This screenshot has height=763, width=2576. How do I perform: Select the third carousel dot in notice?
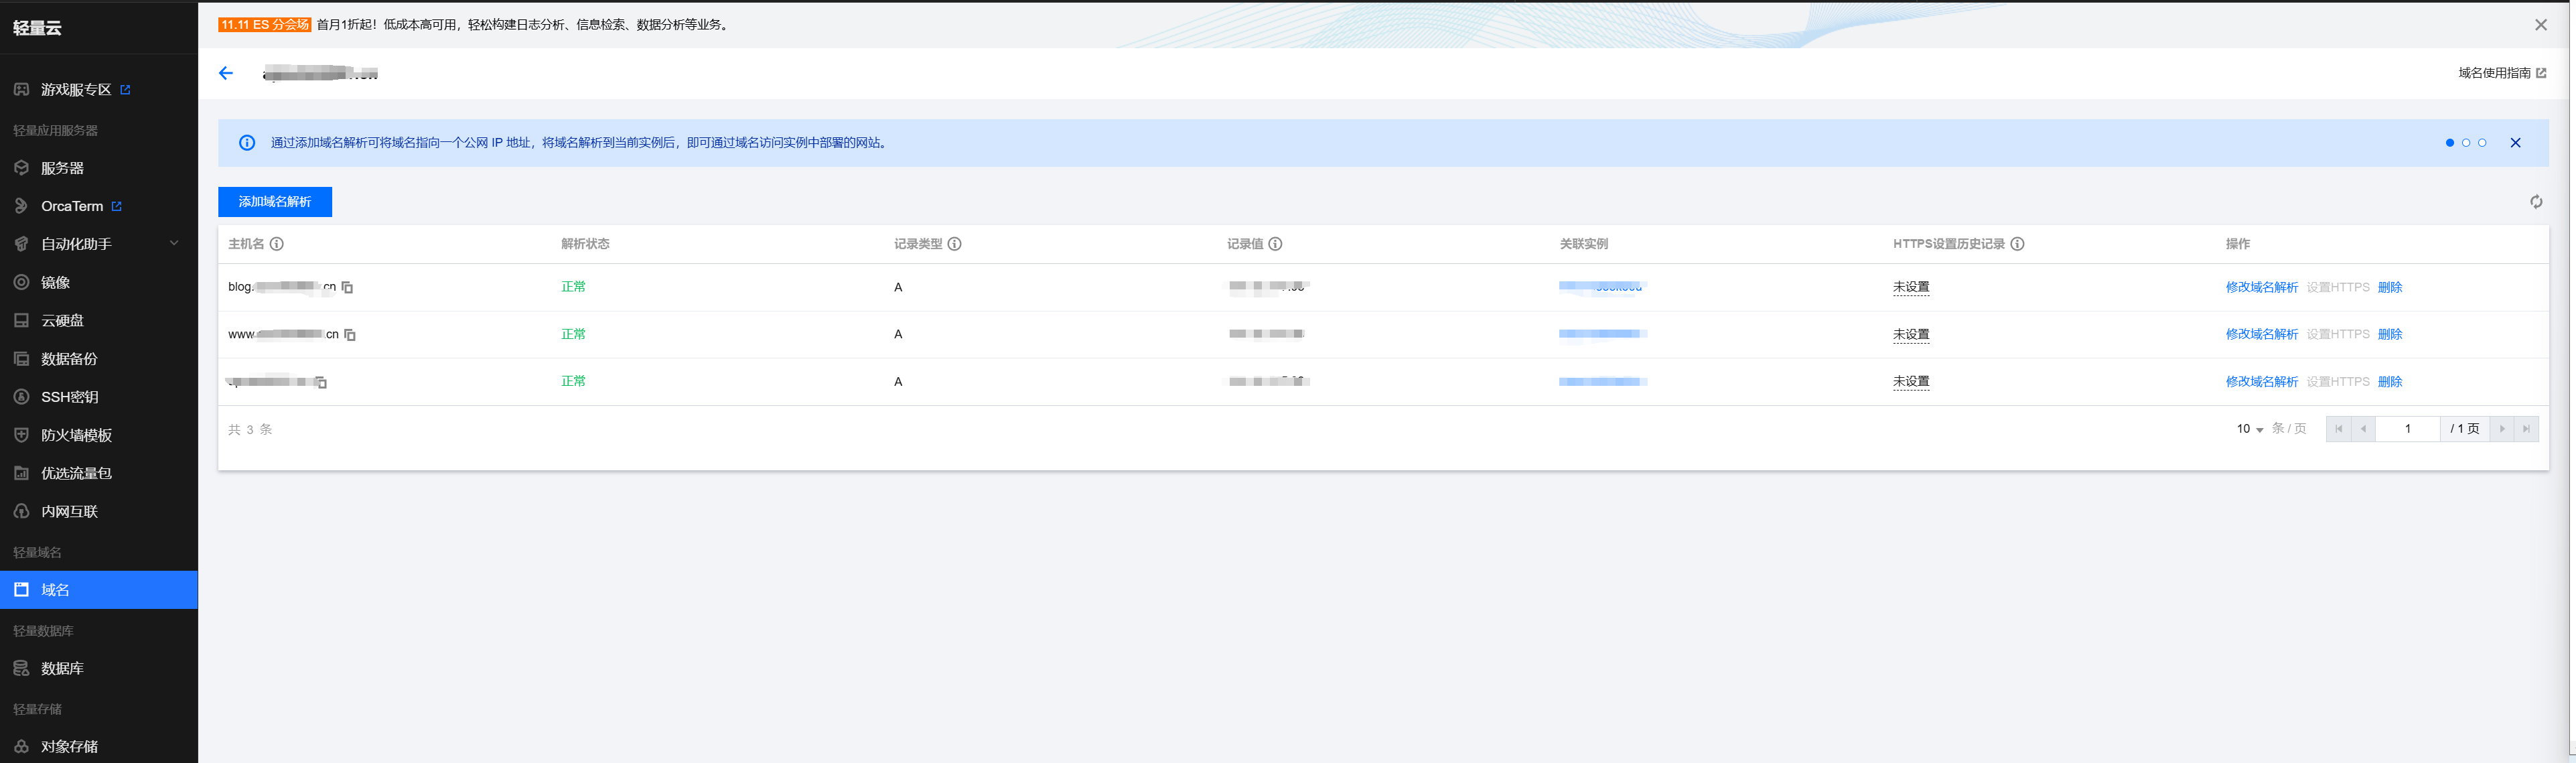point(2482,143)
